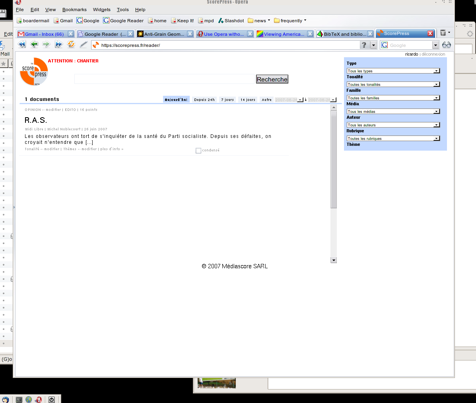Switch to the Google Reader tab
The height and width of the screenshot is (403, 476).
coord(104,34)
